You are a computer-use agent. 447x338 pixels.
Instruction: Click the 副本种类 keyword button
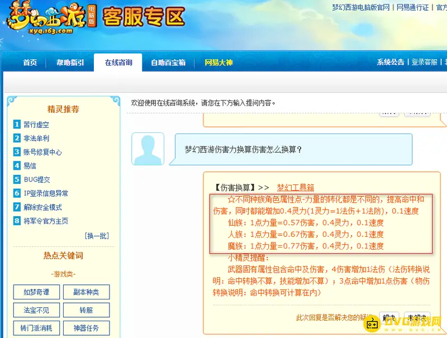86,292
